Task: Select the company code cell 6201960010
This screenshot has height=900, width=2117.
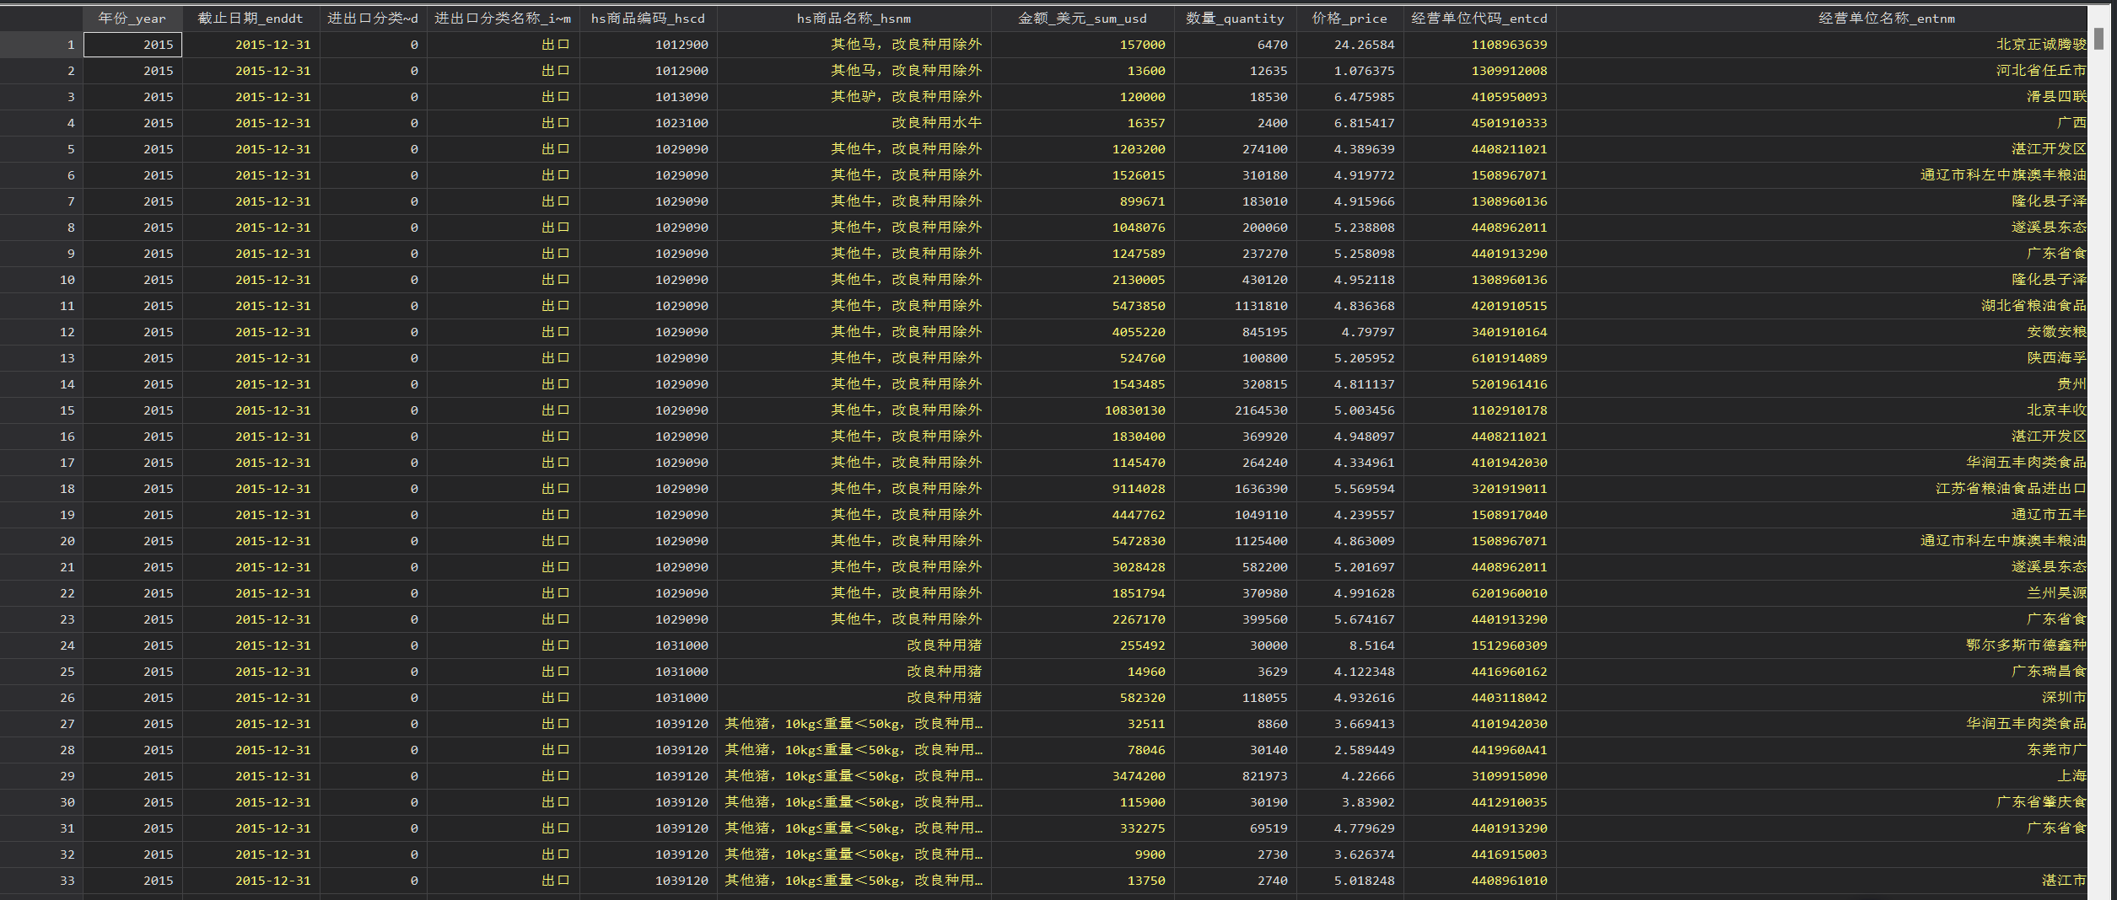Action: (x=1479, y=593)
